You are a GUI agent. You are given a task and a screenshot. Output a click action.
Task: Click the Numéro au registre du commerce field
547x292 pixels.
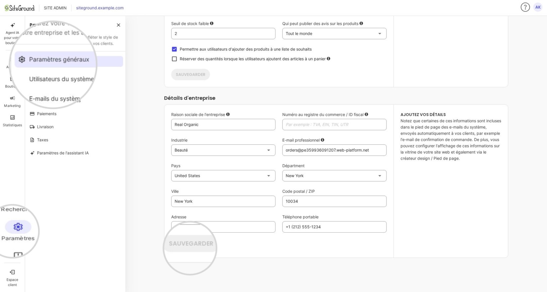(x=334, y=124)
